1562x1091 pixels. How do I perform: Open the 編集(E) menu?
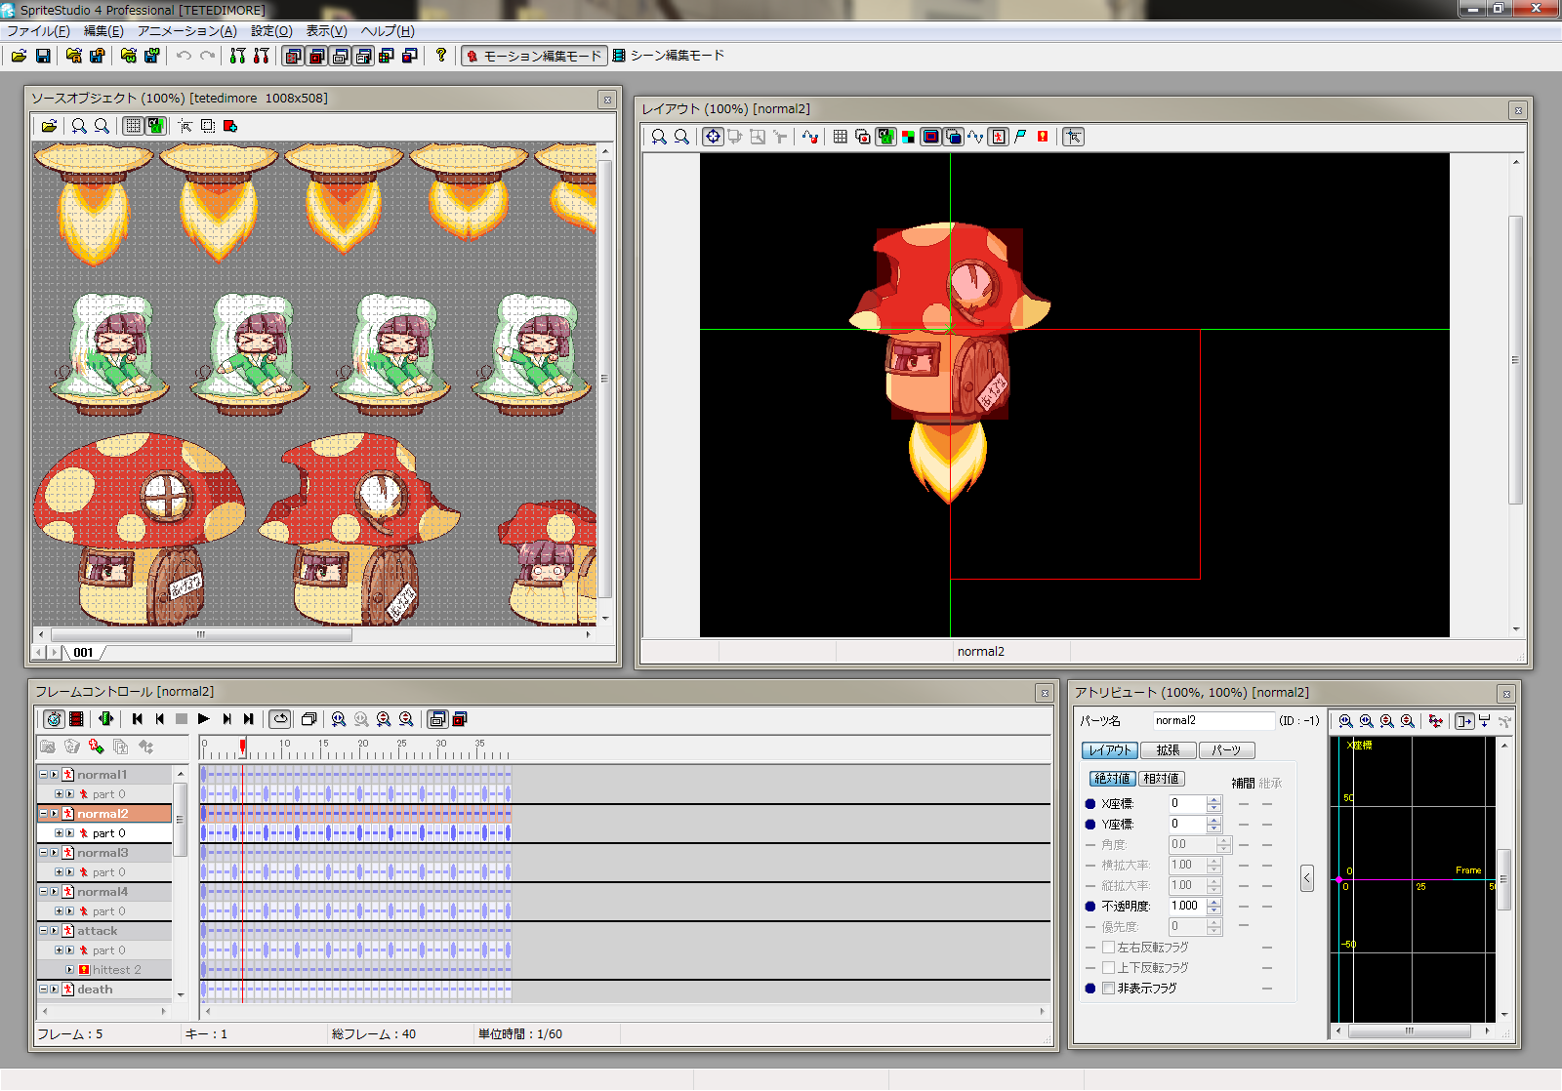coord(103,31)
